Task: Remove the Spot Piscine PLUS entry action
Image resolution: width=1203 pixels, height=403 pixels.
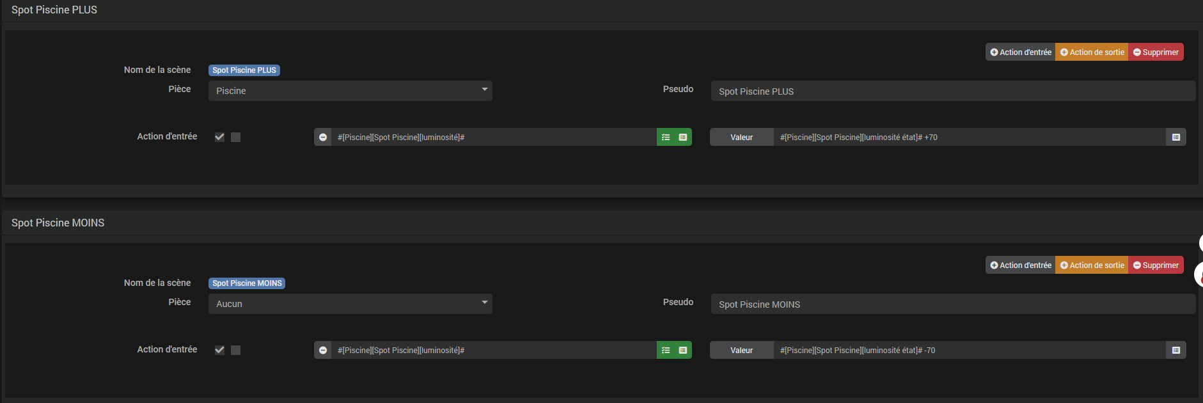Action: coord(323,138)
